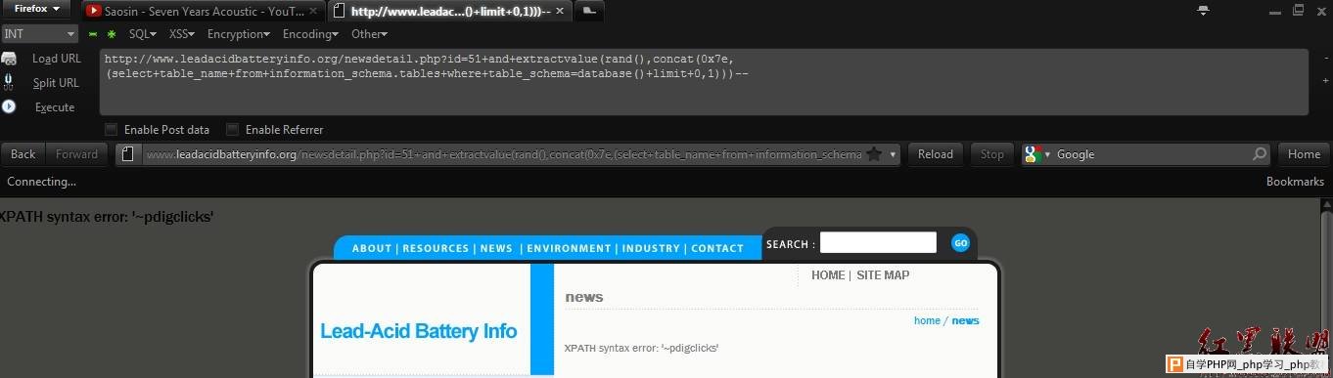Click the Reload button
The width and height of the screenshot is (1333, 378).
936,154
